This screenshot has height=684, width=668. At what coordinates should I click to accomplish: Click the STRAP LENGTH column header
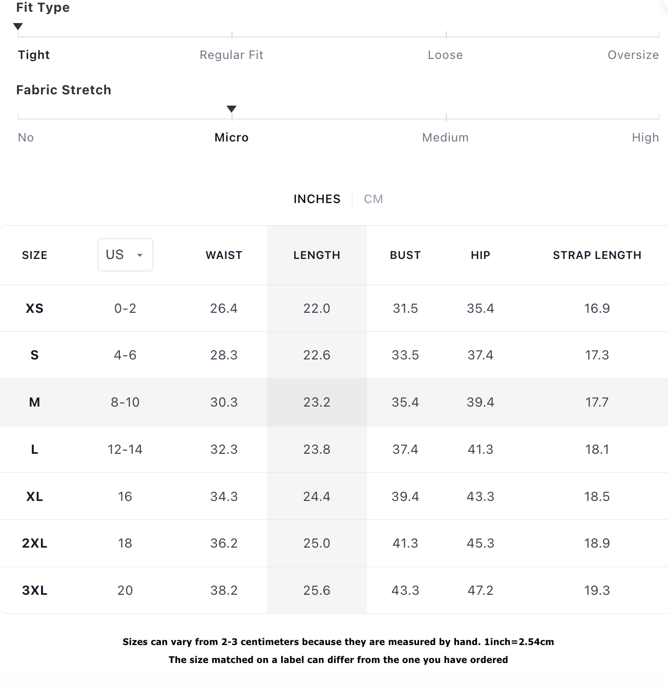coord(597,255)
